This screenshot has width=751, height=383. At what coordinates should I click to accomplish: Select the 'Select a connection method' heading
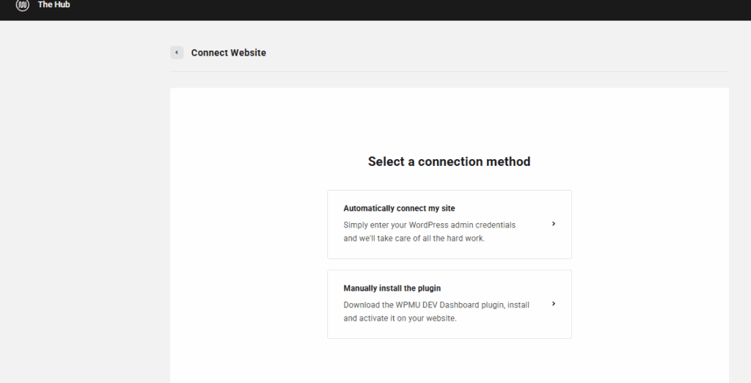pos(449,161)
